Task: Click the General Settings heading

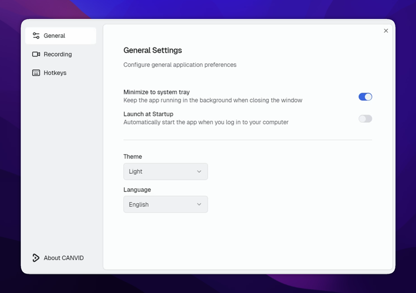Action: coord(153,50)
